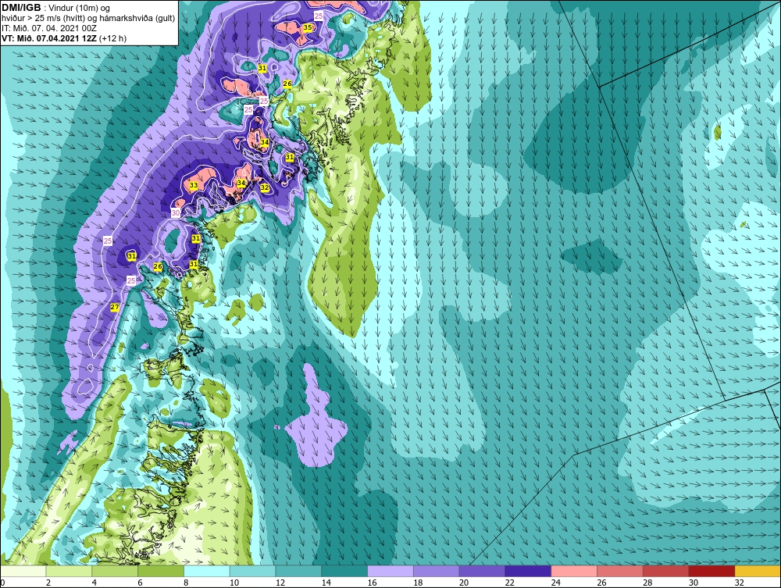Click the yellow 32 gust label

click(x=265, y=187)
